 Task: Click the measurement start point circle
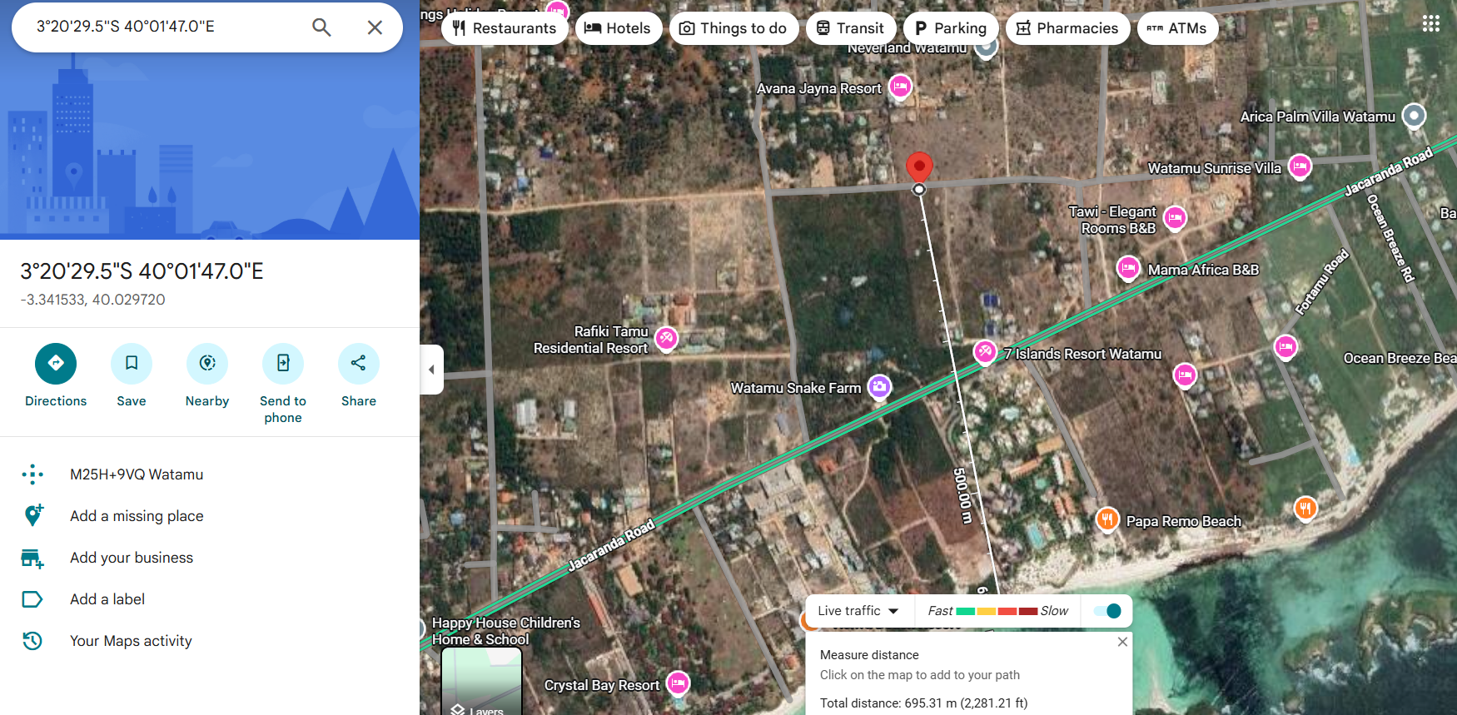click(x=919, y=190)
